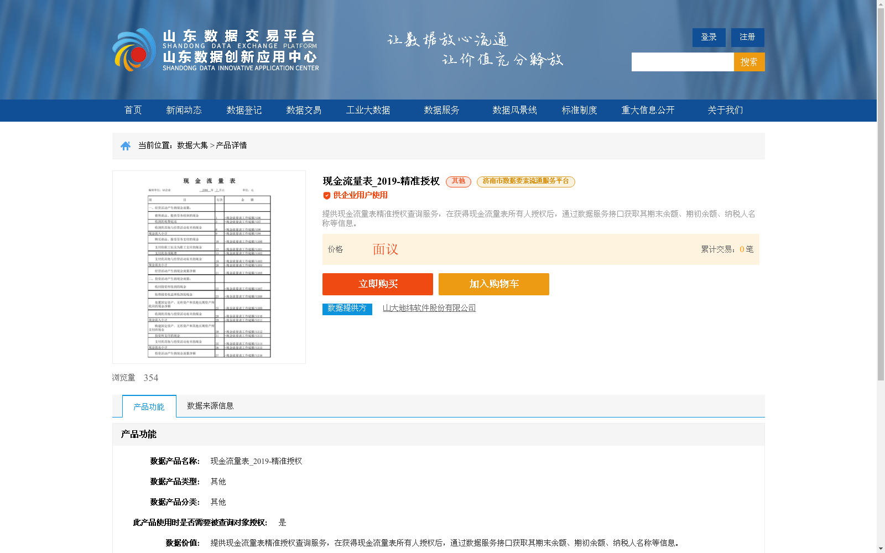This screenshot has width=885, height=553.
Task: Click the scrollbar down arrow
Action: pos(881,549)
